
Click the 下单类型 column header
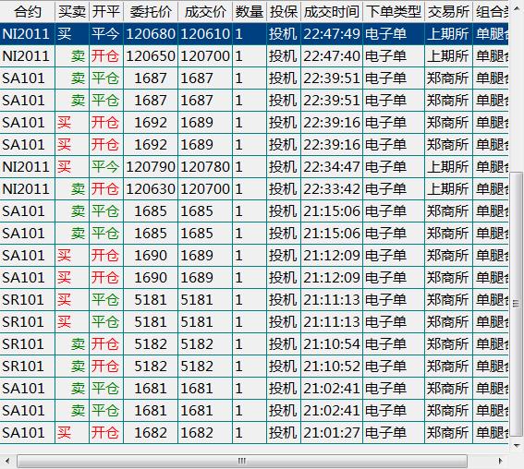click(394, 12)
